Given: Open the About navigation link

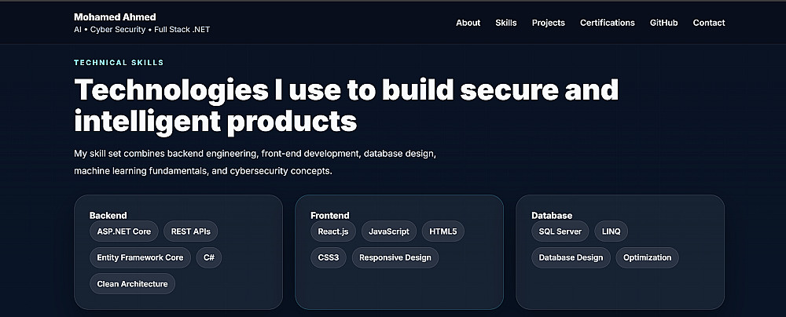Looking at the screenshot, I should coord(468,23).
